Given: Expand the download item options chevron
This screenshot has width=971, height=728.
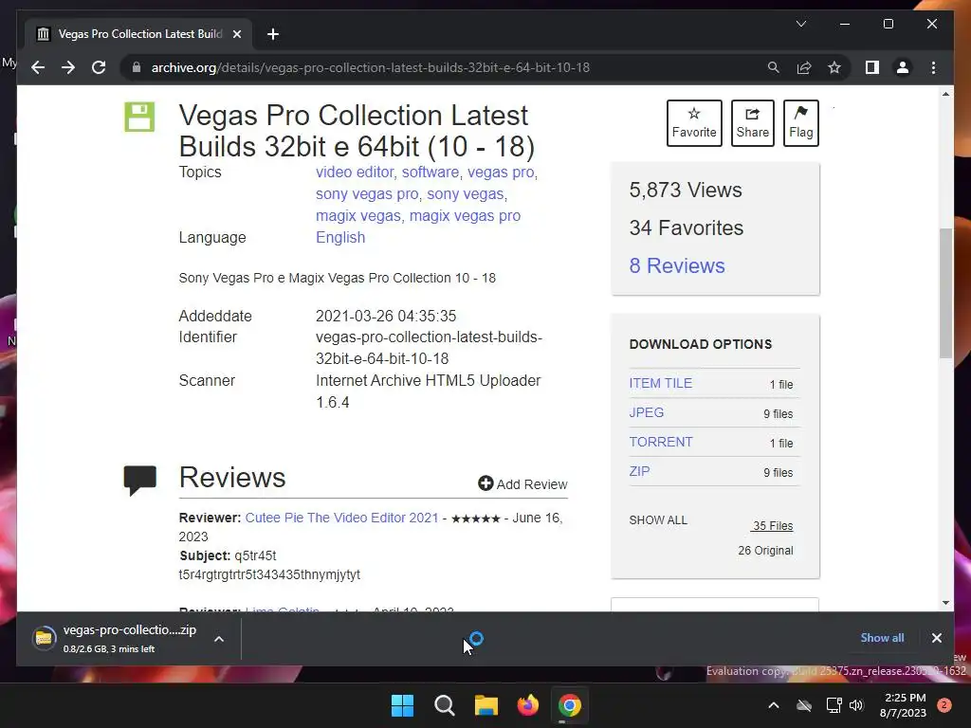Looking at the screenshot, I should (x=219, y=638).
